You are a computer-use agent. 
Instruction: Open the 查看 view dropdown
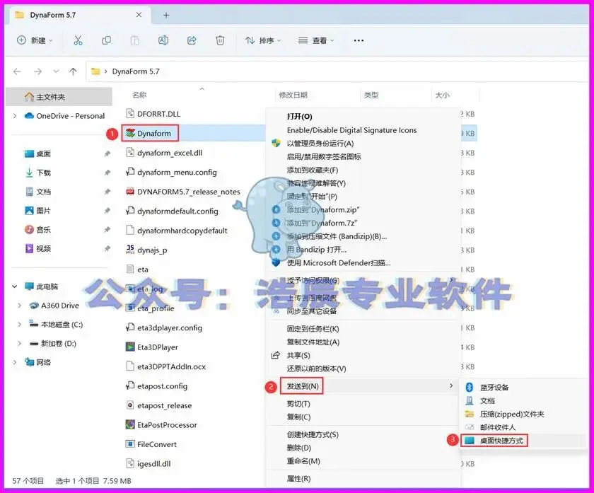pyautogui.click(x=316, y=40)
